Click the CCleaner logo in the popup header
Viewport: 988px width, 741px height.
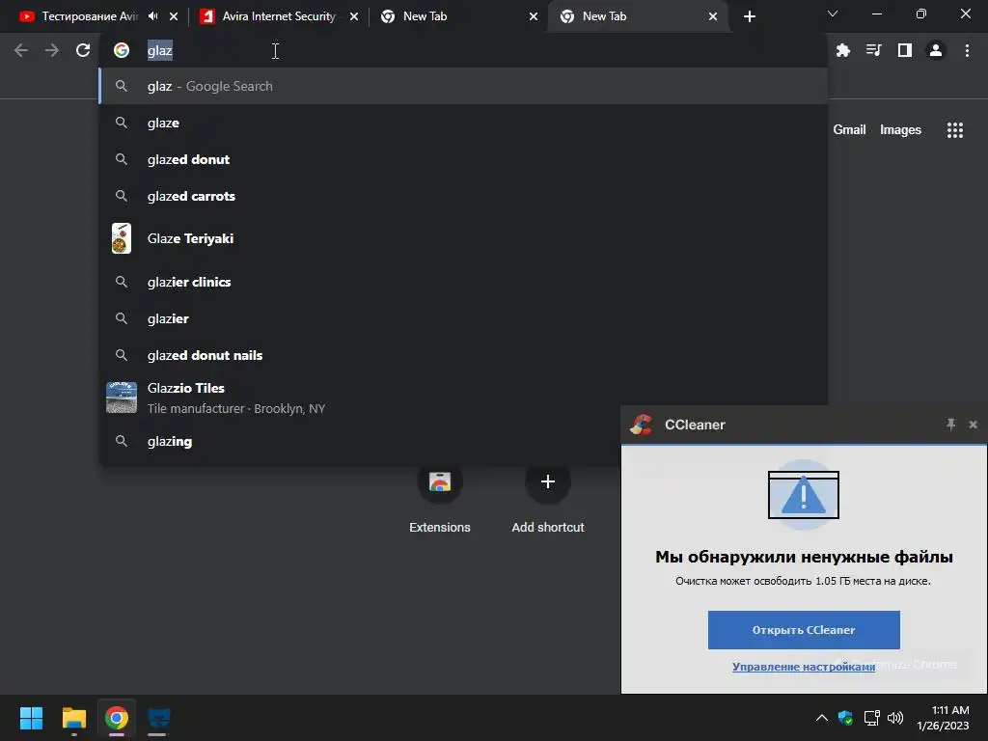pyautogui.click(x=641, y=425)
